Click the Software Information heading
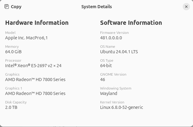 [131, 23]
